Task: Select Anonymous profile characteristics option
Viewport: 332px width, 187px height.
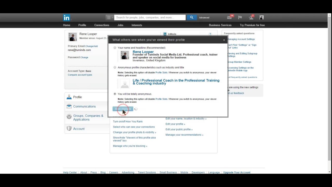Action: [115, 68]
